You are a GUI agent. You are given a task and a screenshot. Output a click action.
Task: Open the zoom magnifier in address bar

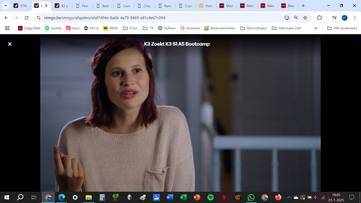[296, 18]
